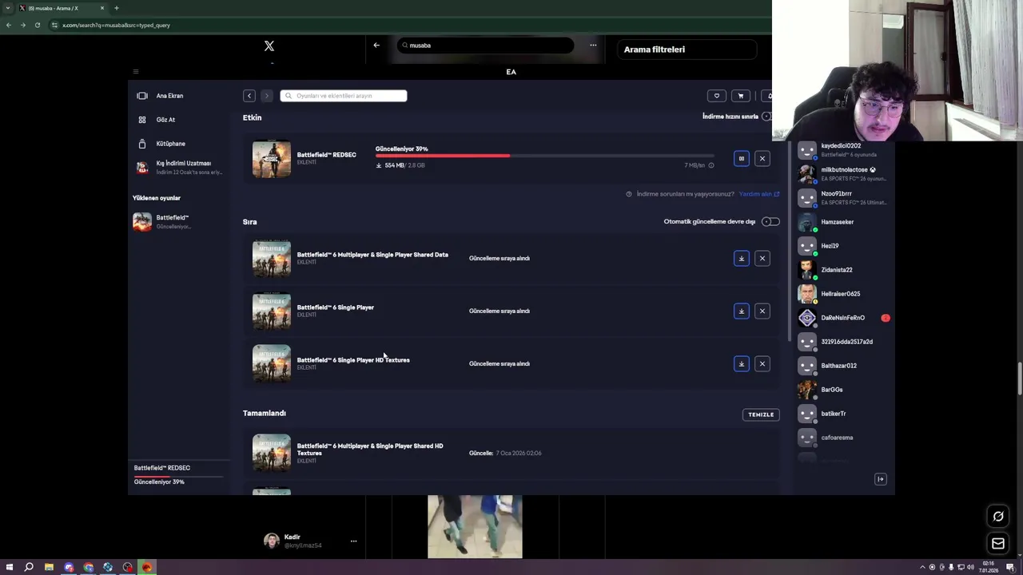Open the wishlist heart icon in EA app

tap(716, 96)
